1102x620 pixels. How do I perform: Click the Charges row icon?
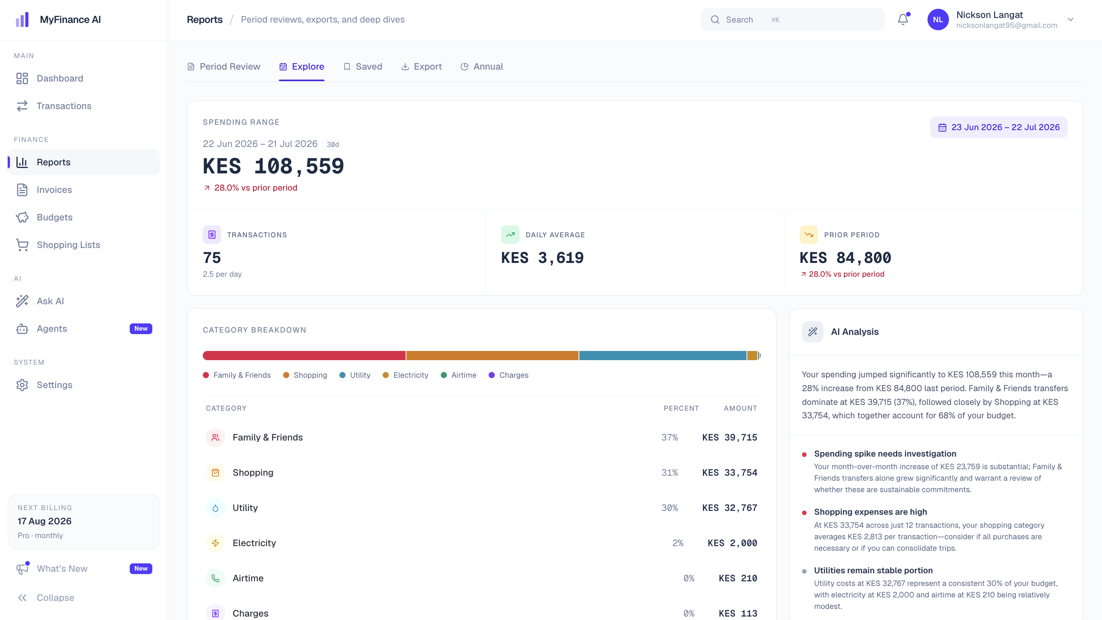point(215,613)
